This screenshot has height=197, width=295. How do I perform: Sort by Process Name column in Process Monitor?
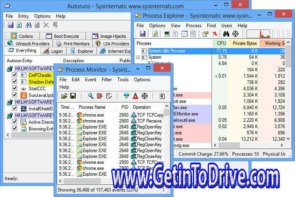point(95,107)
